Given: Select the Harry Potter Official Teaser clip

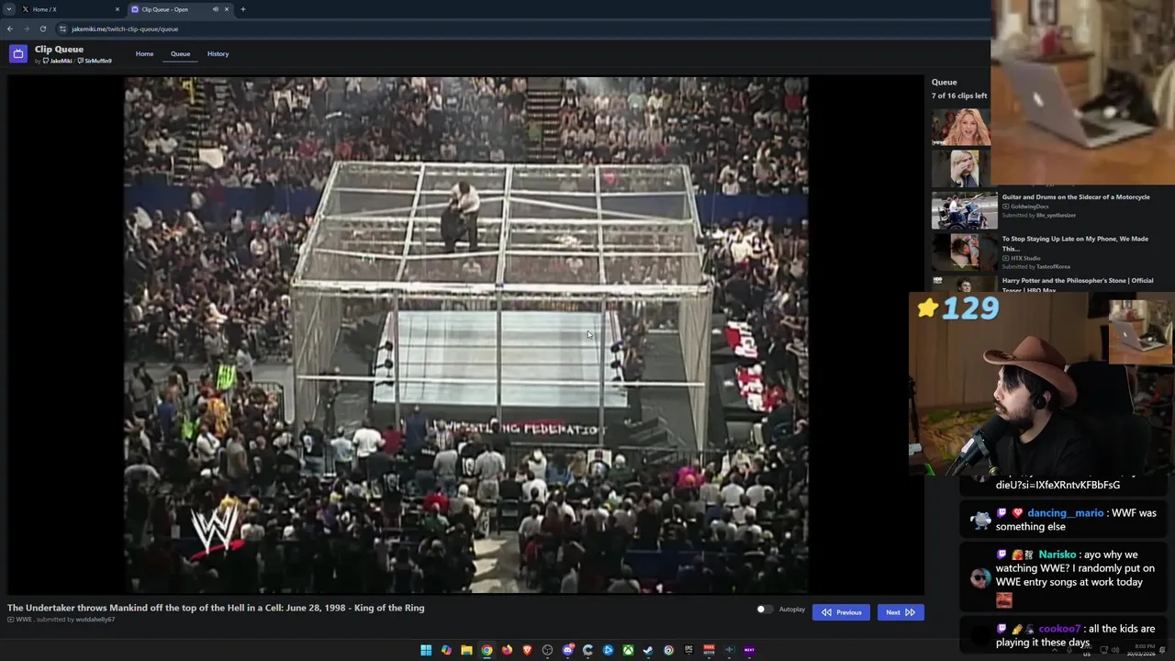Looking at the screenshot, I should coord(1078,285).
